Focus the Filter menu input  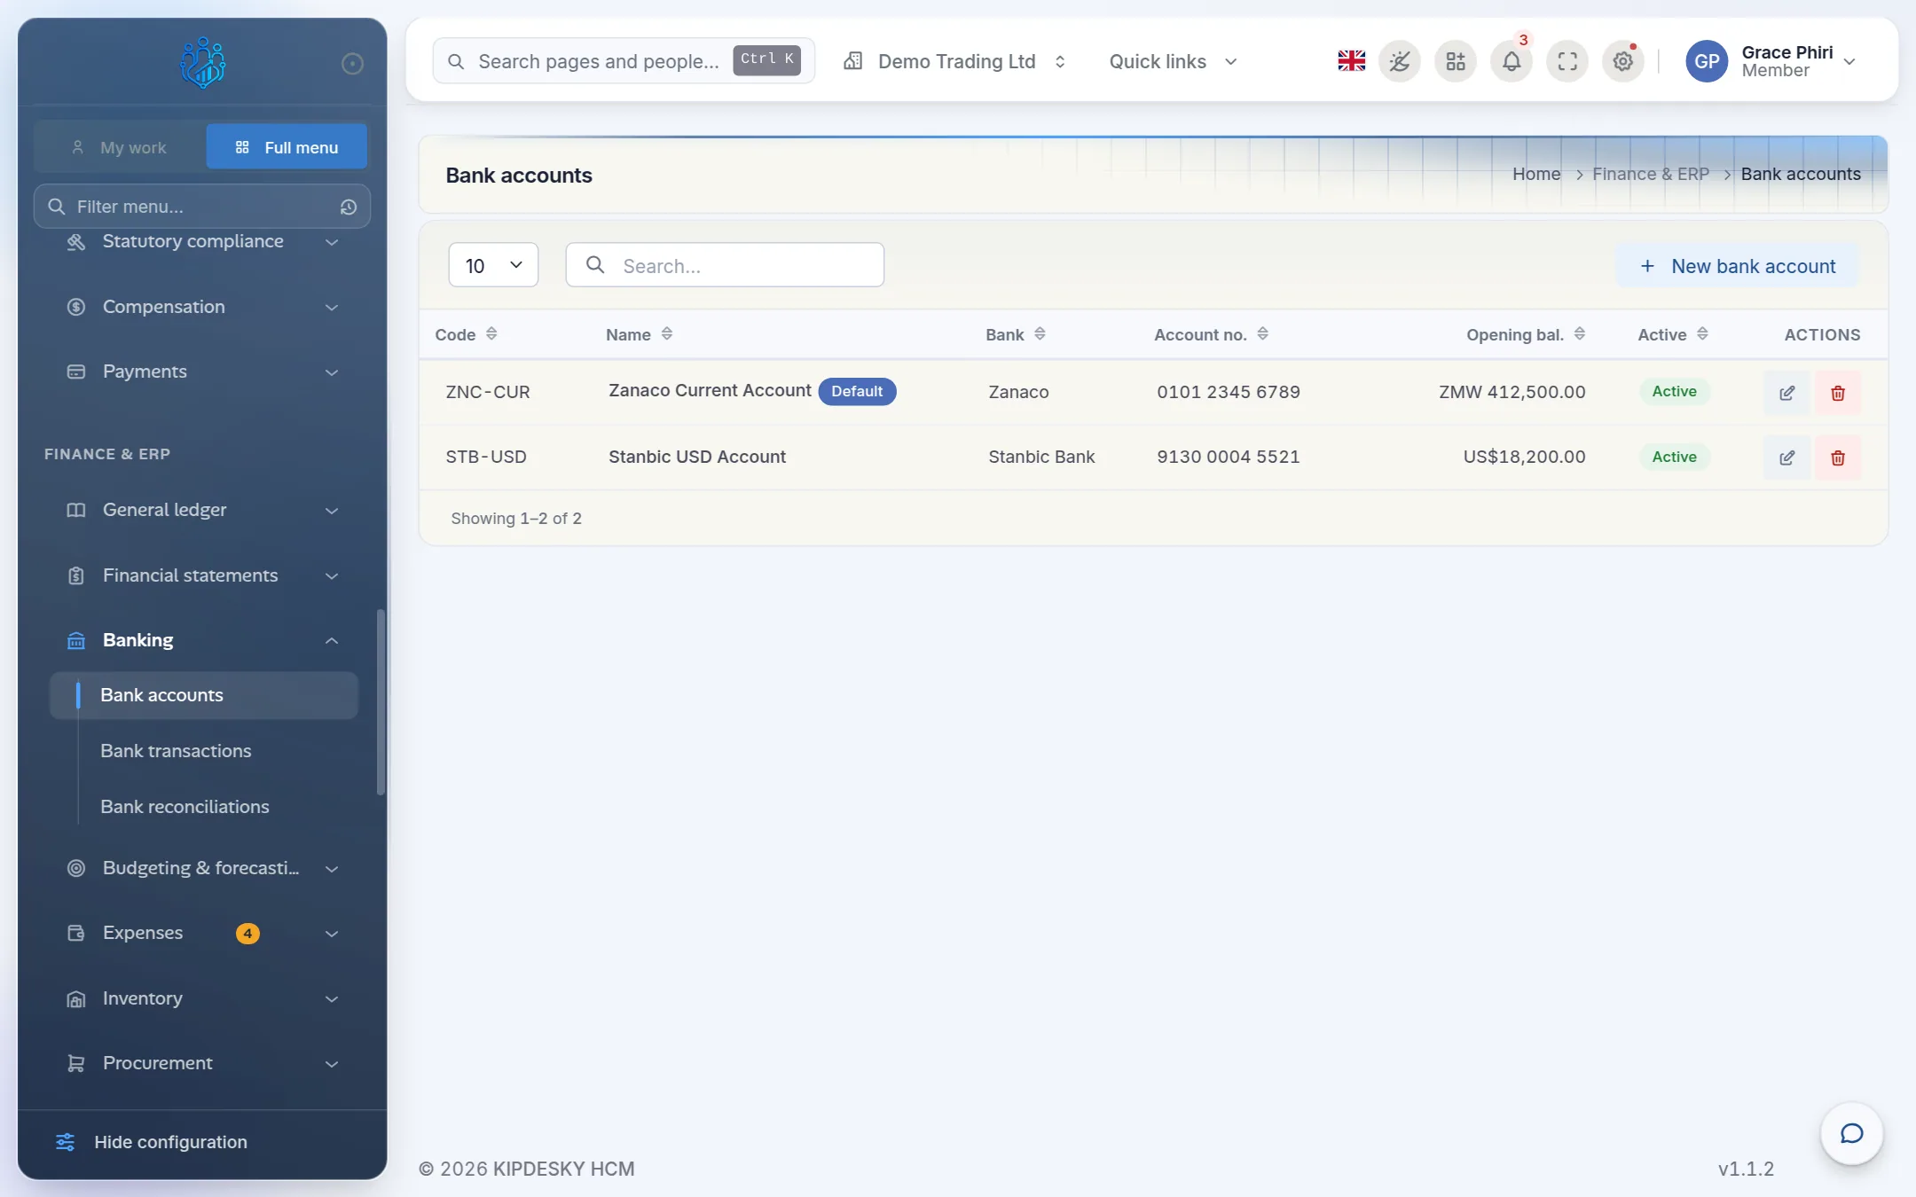click(202, 207)
